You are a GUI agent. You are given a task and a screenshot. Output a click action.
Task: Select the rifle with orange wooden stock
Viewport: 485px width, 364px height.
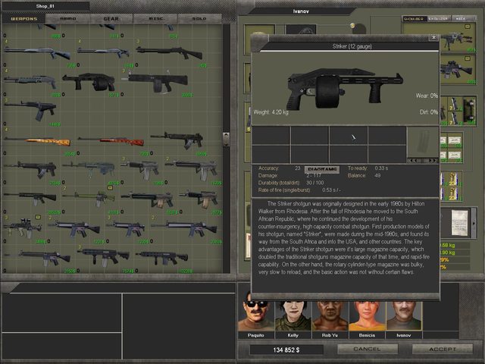pos(38,141)
